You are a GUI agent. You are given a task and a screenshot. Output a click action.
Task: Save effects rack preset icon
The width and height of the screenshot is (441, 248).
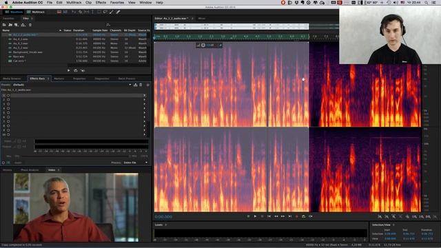click(136, 85)
